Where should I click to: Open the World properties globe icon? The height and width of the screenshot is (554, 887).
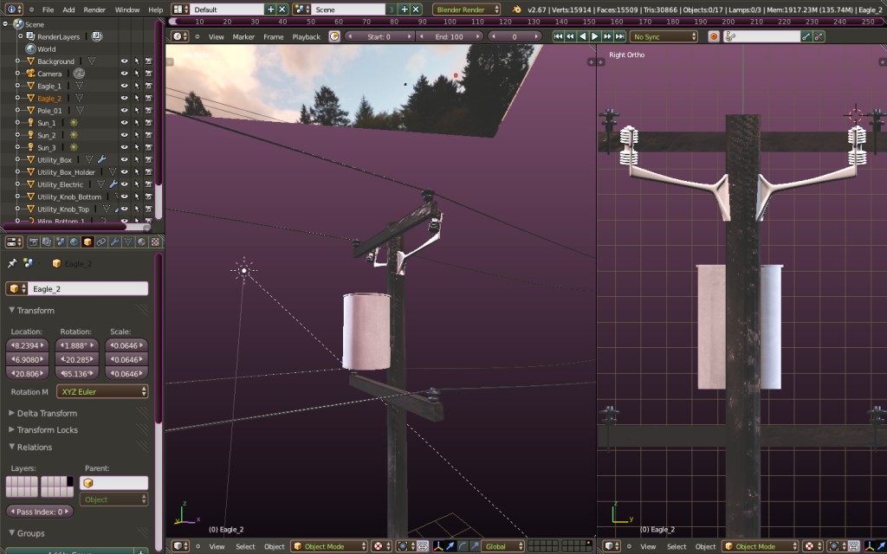click(x=74, y=242)
